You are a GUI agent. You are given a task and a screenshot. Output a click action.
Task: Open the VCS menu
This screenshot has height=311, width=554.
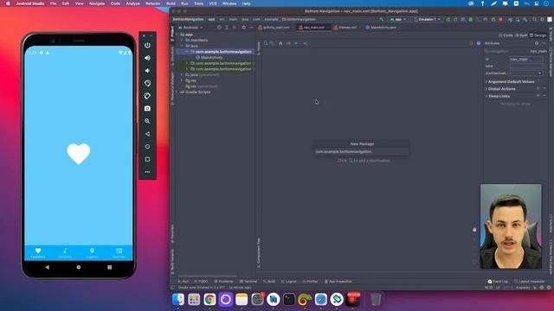213,3
